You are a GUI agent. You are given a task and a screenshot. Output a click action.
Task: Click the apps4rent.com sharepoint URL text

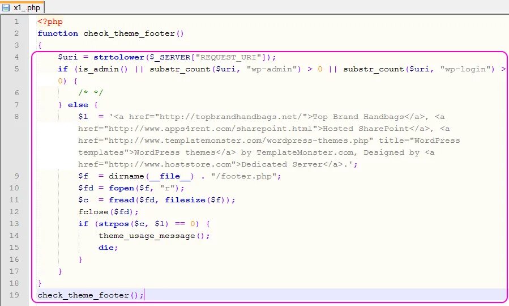[x=211, y=129]
